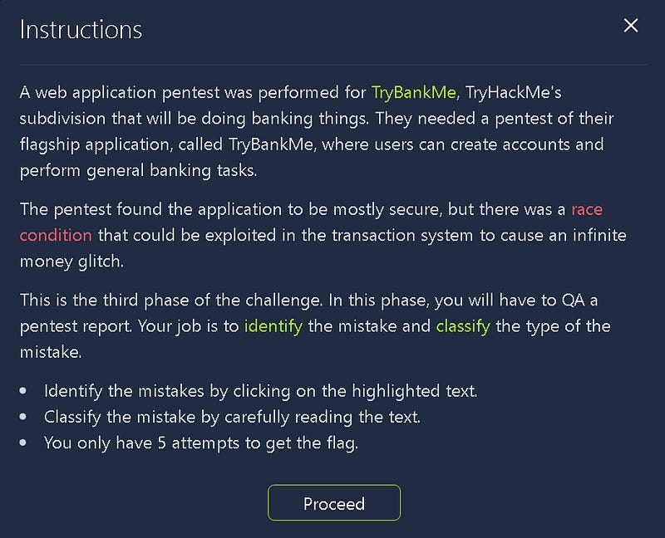Viewport: 665px width, 538px height.
Task: Click the Instructions title text
Action: tap(80, 28)
